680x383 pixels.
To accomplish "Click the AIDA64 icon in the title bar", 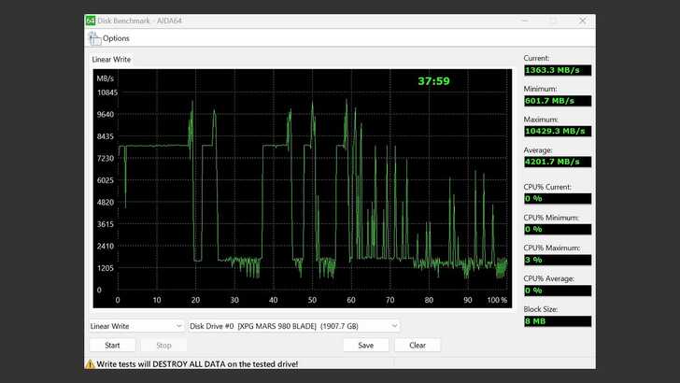I will pos(91,21).
